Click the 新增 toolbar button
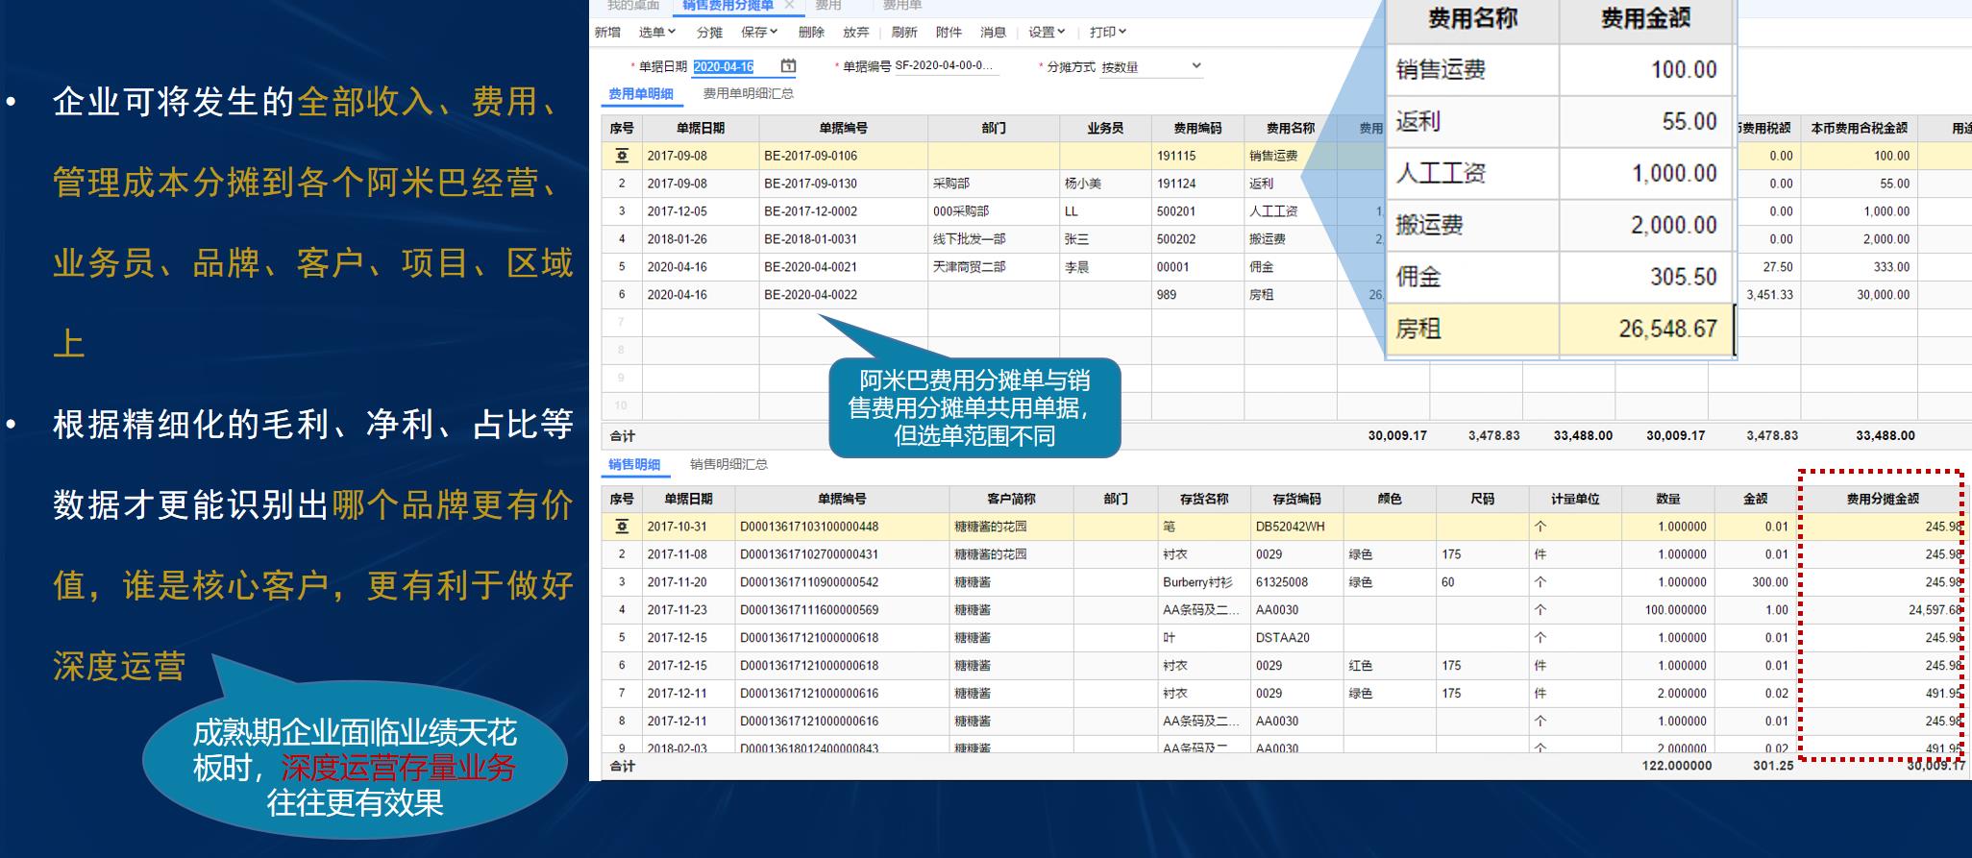The image size is (1972, 858). tap(607, 32)
